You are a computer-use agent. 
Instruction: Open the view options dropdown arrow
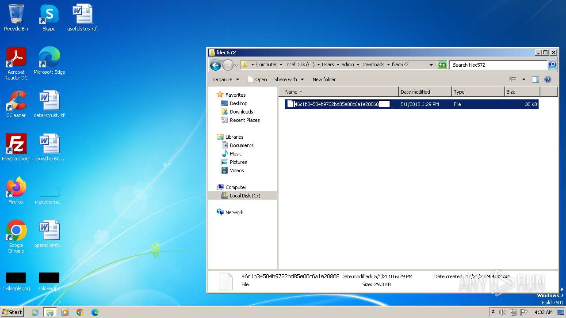pos(524,79)
